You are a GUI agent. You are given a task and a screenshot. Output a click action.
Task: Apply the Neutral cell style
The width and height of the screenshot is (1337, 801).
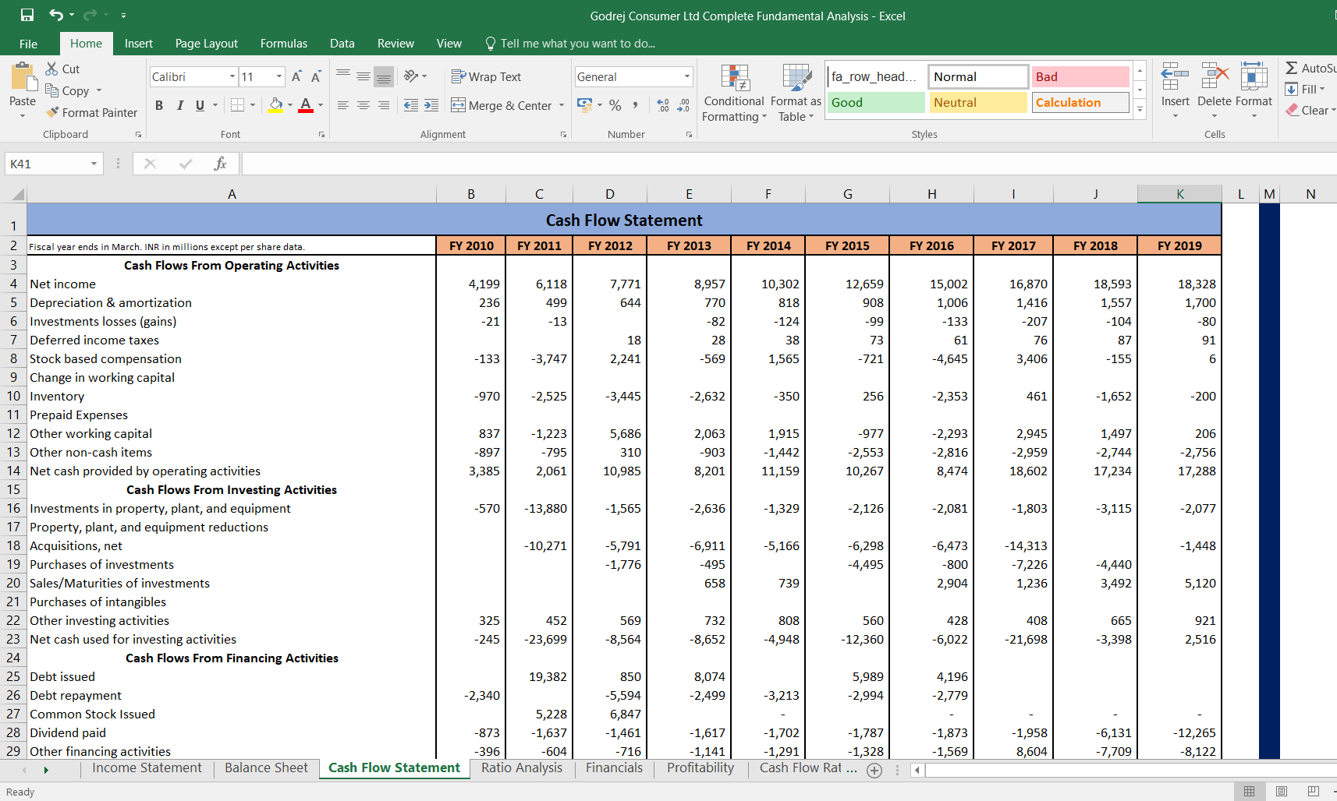[x=978, y=102]
